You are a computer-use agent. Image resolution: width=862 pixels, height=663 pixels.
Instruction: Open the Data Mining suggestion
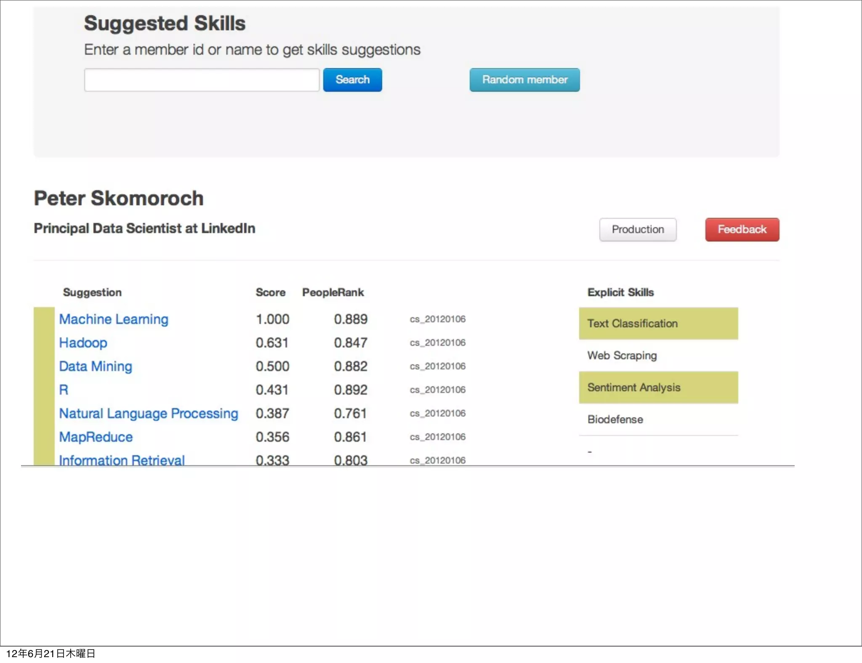(96, 366)
